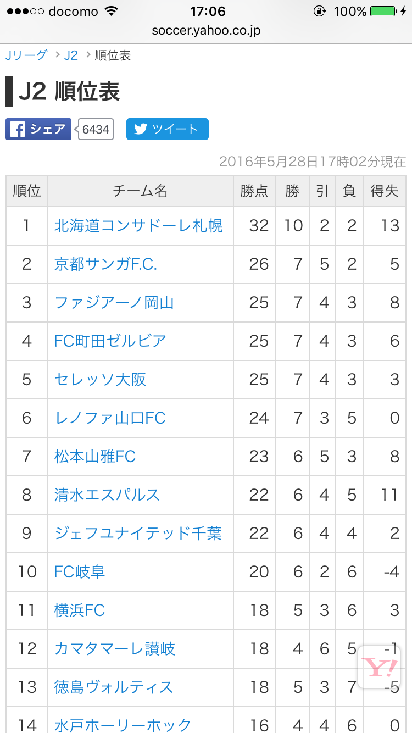This screenshot has height=733, width=412.
Task: Open 清水エスパルス team link
Action: [107, 495]
